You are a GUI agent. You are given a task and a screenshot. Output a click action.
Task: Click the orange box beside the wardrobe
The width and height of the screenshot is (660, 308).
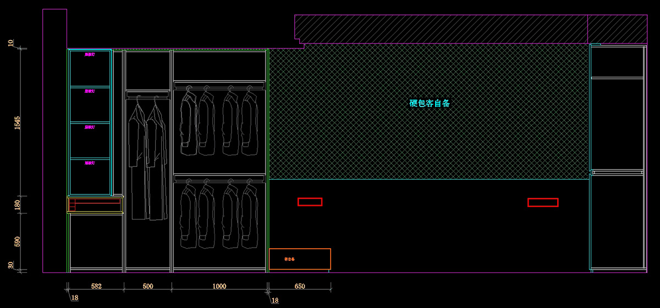(x=299, y=259)
